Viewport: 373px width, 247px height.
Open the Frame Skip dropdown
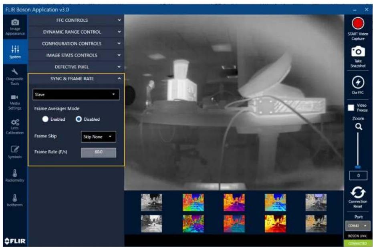99,137
